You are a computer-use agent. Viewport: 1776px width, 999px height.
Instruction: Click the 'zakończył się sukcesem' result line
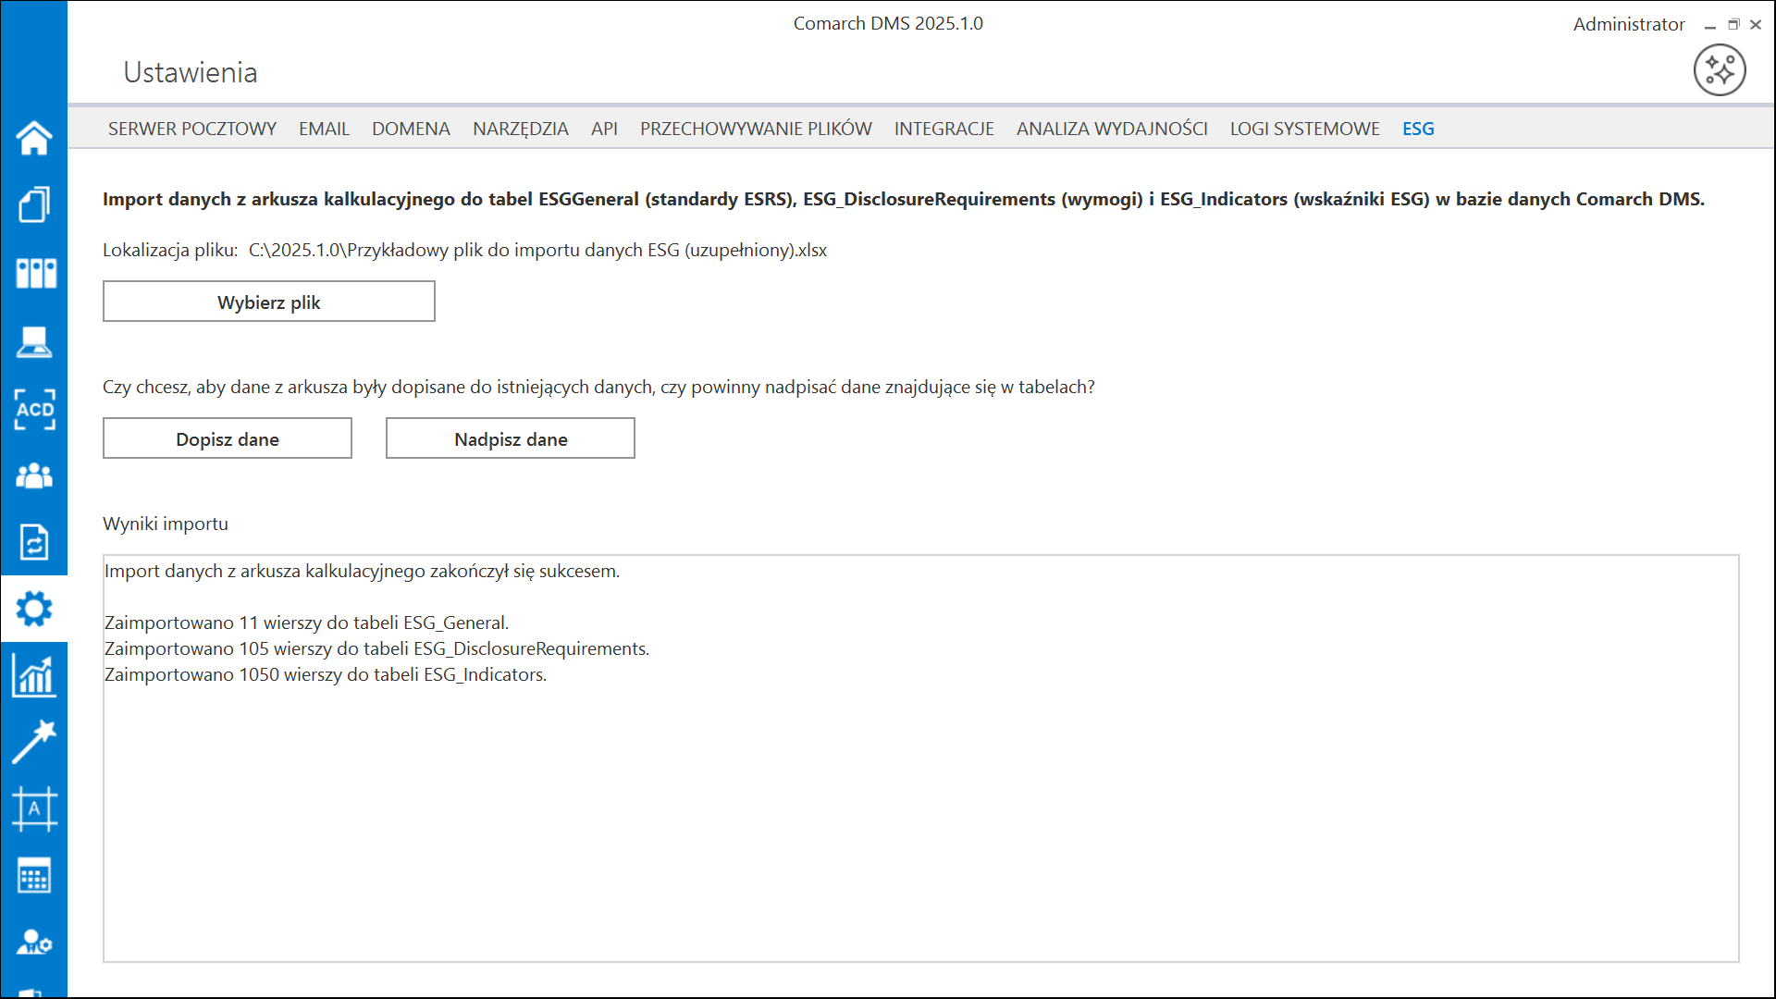point(362,571)
